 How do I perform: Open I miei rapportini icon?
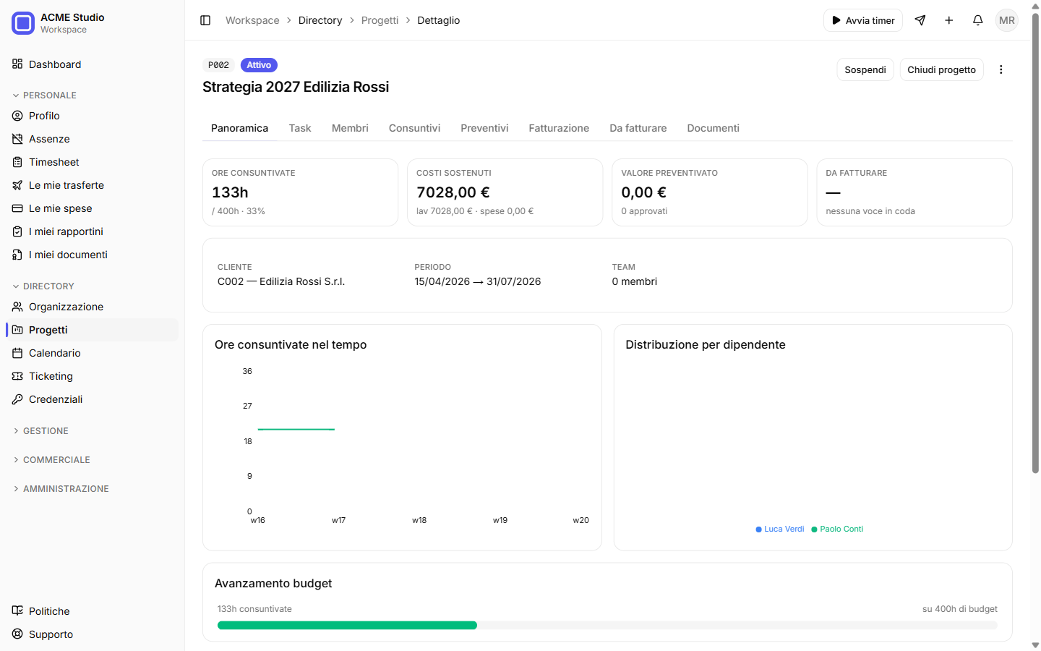coord(17,231)
